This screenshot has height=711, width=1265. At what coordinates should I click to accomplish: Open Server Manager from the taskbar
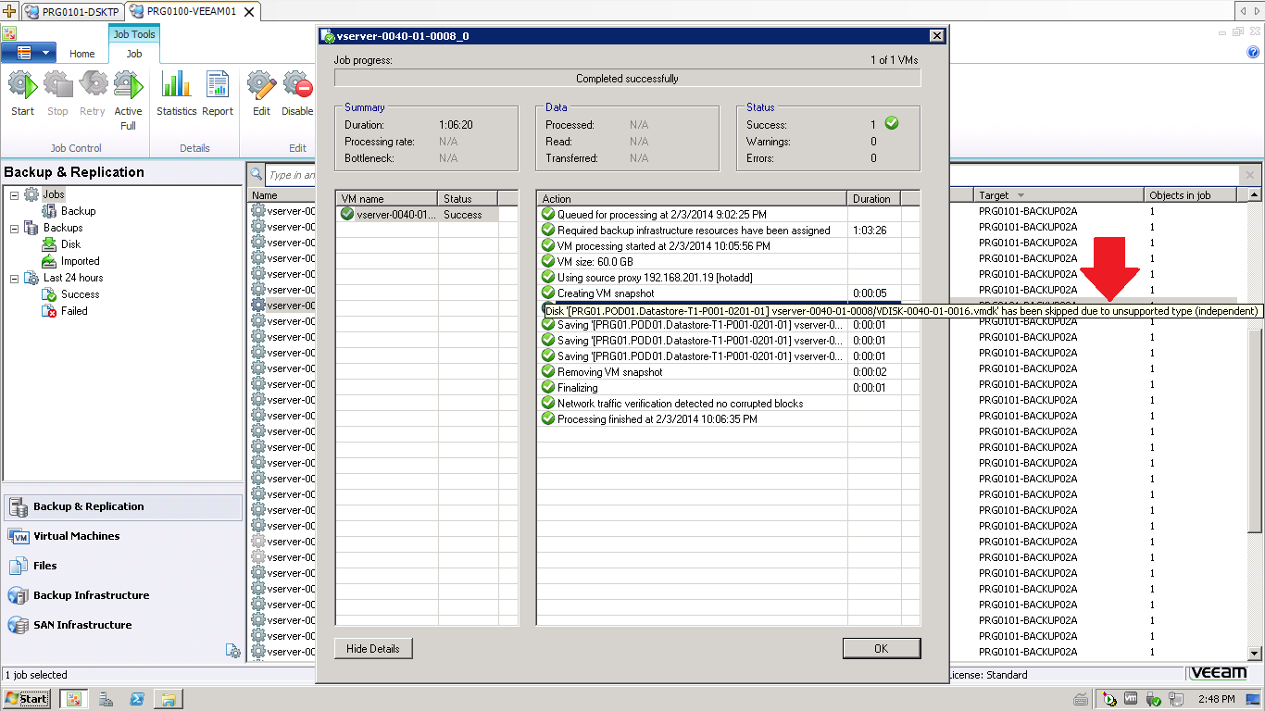(x=107, y=699)
